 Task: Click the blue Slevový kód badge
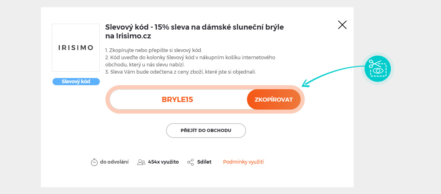coord(76,82)
